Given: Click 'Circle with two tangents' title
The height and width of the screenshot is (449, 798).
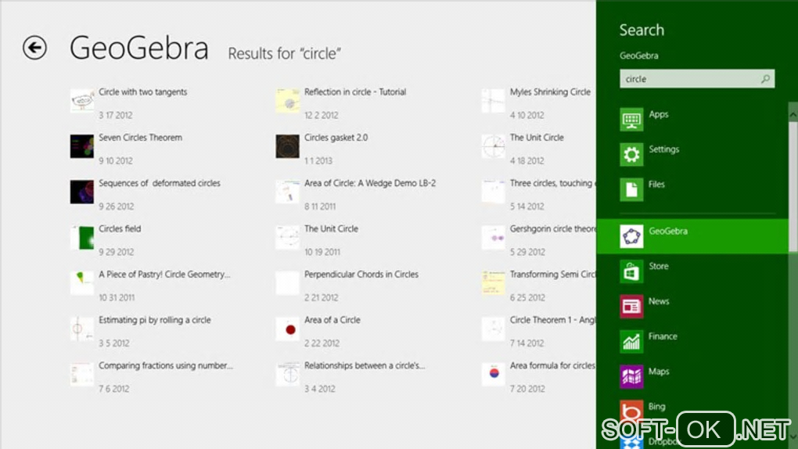Looking at the screenshot, I should 143,92.
